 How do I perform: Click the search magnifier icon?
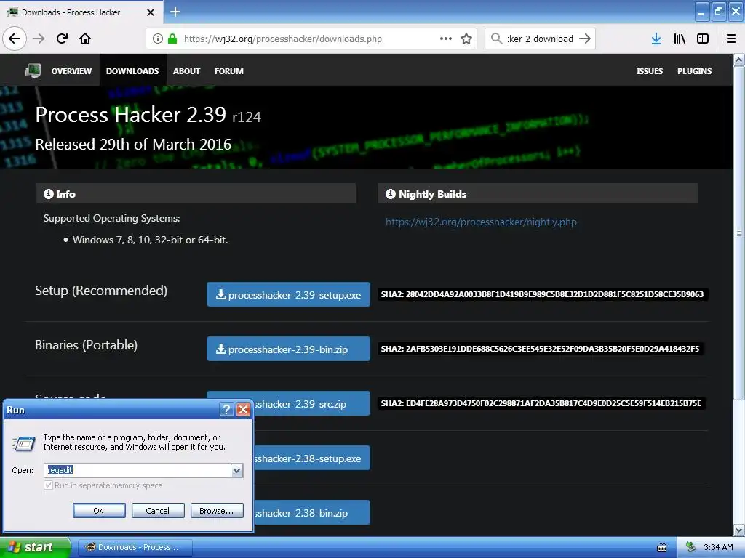pos(496,39)
